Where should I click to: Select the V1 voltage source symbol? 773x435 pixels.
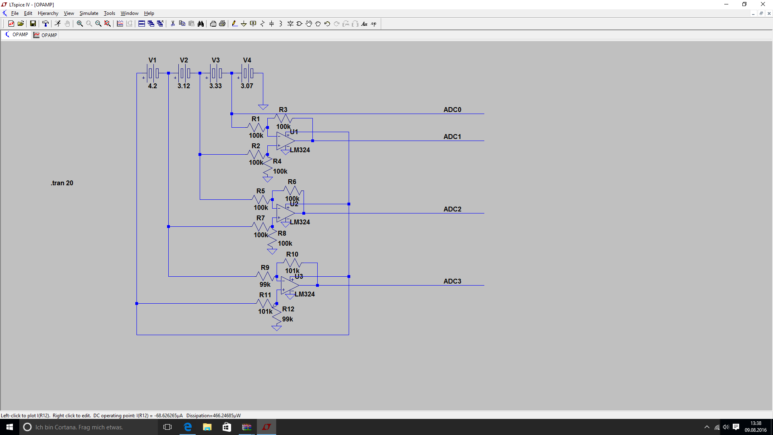pyautogui.click(x=153, y=73)
